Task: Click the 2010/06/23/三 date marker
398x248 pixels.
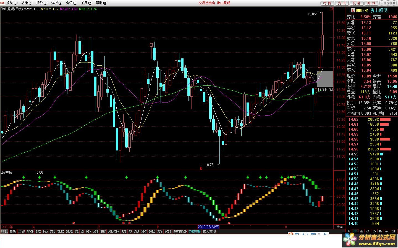Action: tap(209, 227)
